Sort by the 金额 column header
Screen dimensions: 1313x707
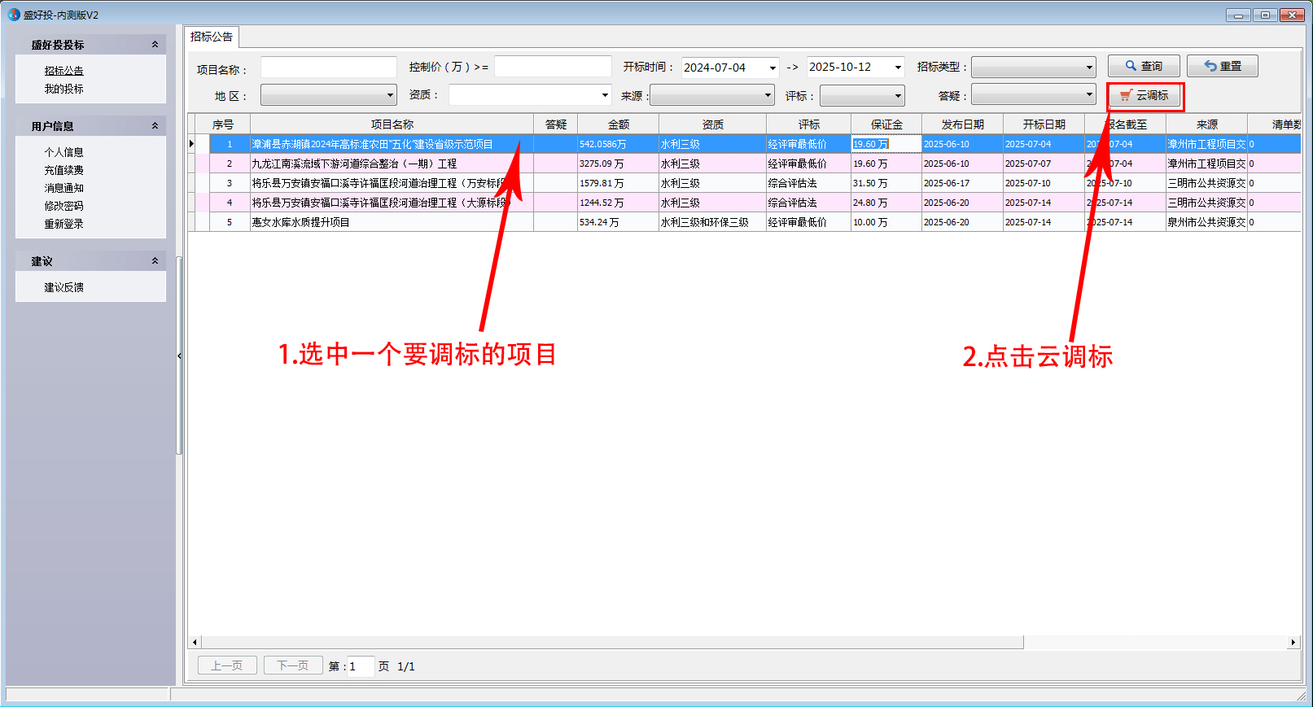tap(618, 124)
